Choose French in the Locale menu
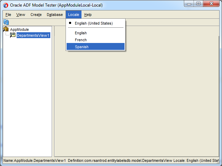 pyautogui.click(x=96, y=40)
